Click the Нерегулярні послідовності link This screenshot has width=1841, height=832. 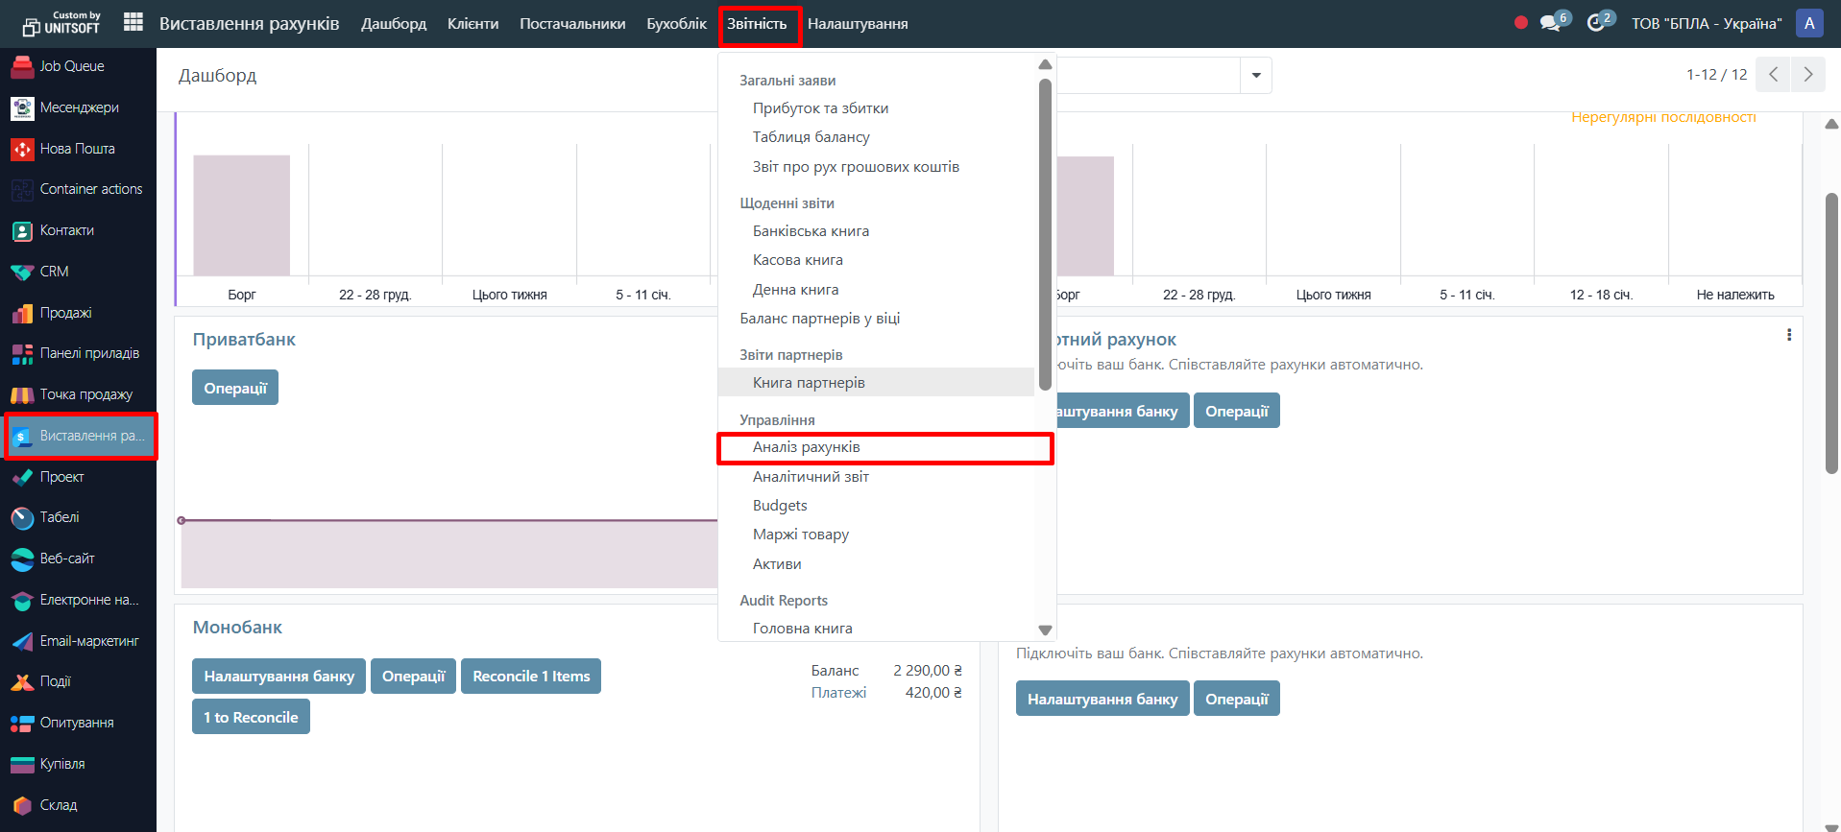point(1663,117)
